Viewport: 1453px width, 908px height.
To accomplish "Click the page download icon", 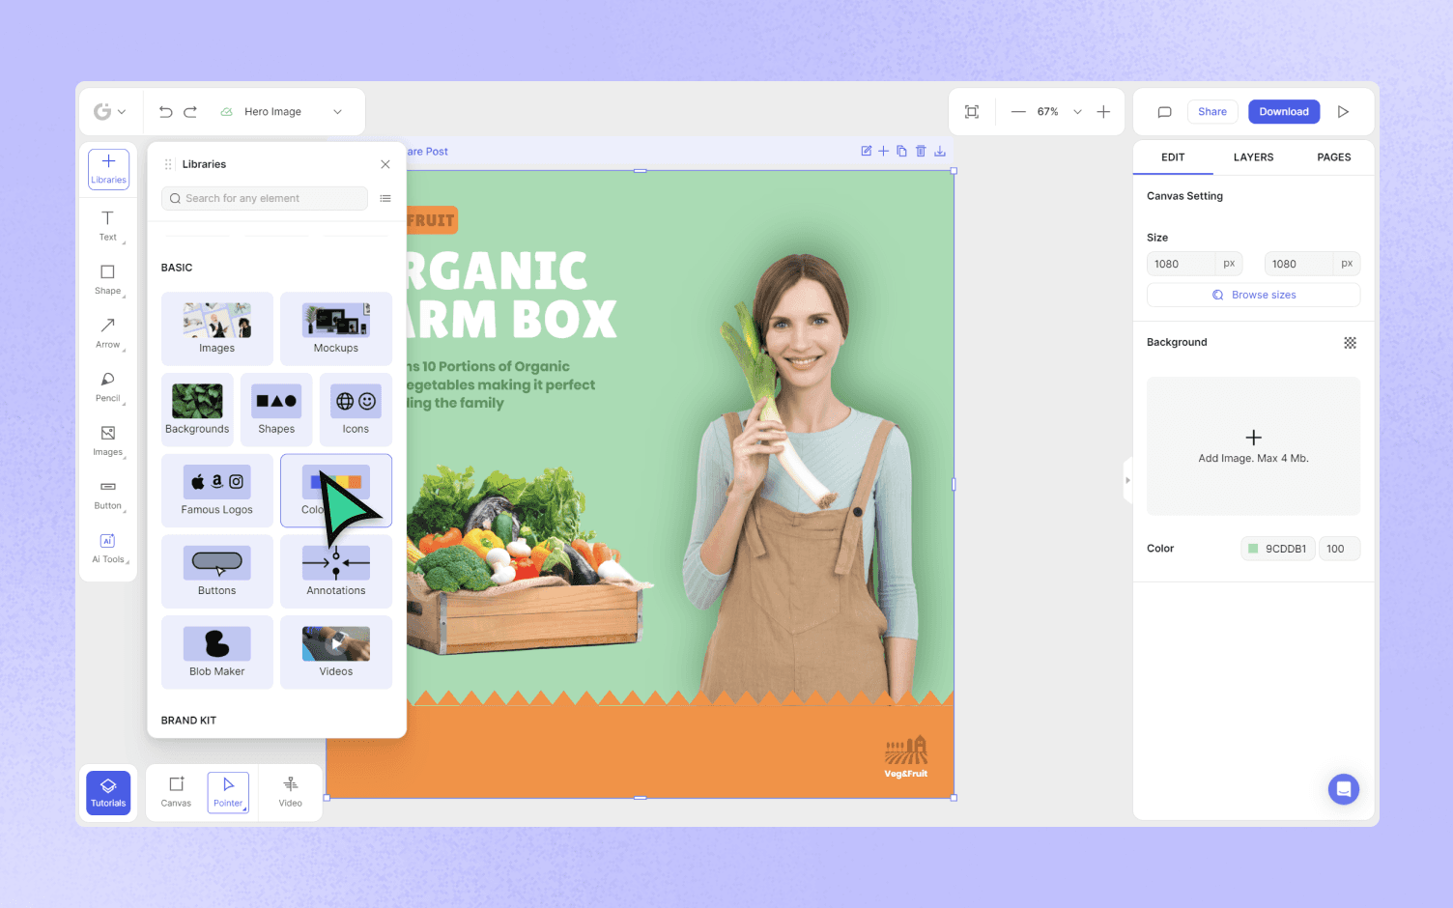I will click(x=939, y=151).
